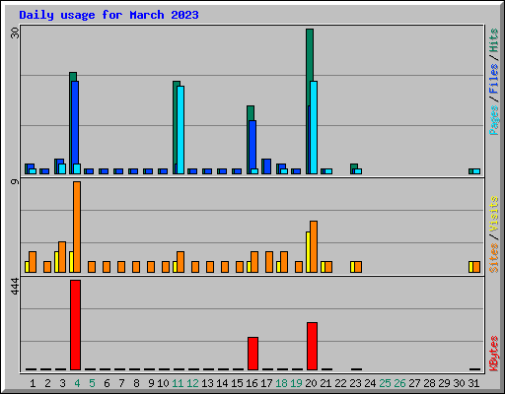Image resolution: width=505 pixels, height=394 pixels.
Task: Click the 'Sites' legend label
Action: click(x=493, y=258)
